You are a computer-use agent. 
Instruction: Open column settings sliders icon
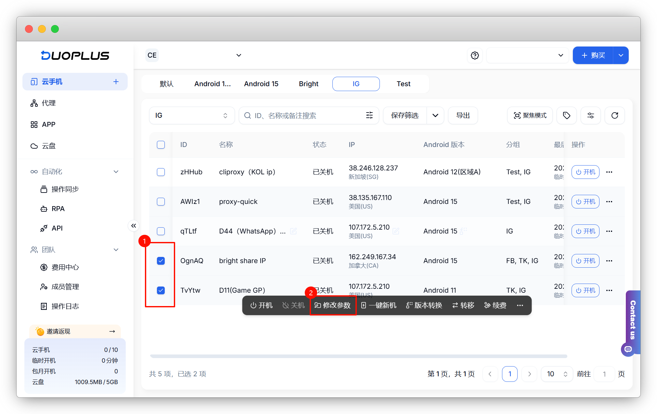pyautogui.click(x=590, y=115)
